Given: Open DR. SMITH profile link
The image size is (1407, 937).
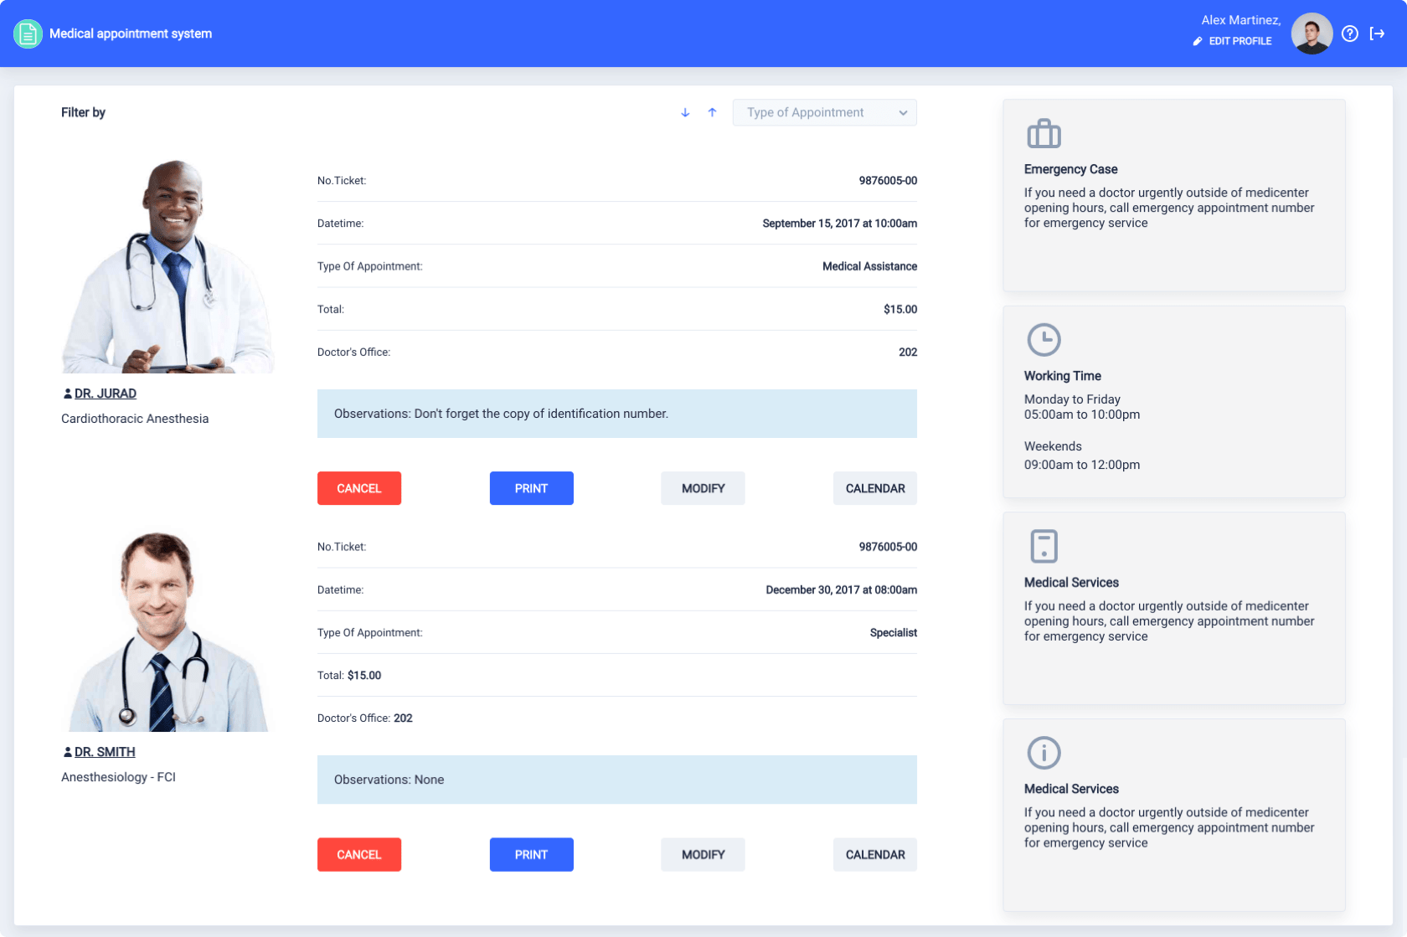Looking at the screenshot, I should click(x=105, y=752).
